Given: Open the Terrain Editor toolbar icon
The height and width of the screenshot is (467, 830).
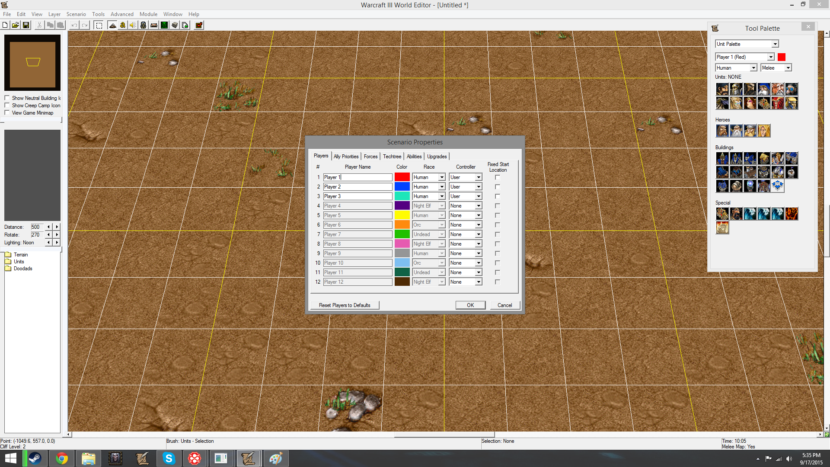Looking at the screenshot, I should [112, 25].
